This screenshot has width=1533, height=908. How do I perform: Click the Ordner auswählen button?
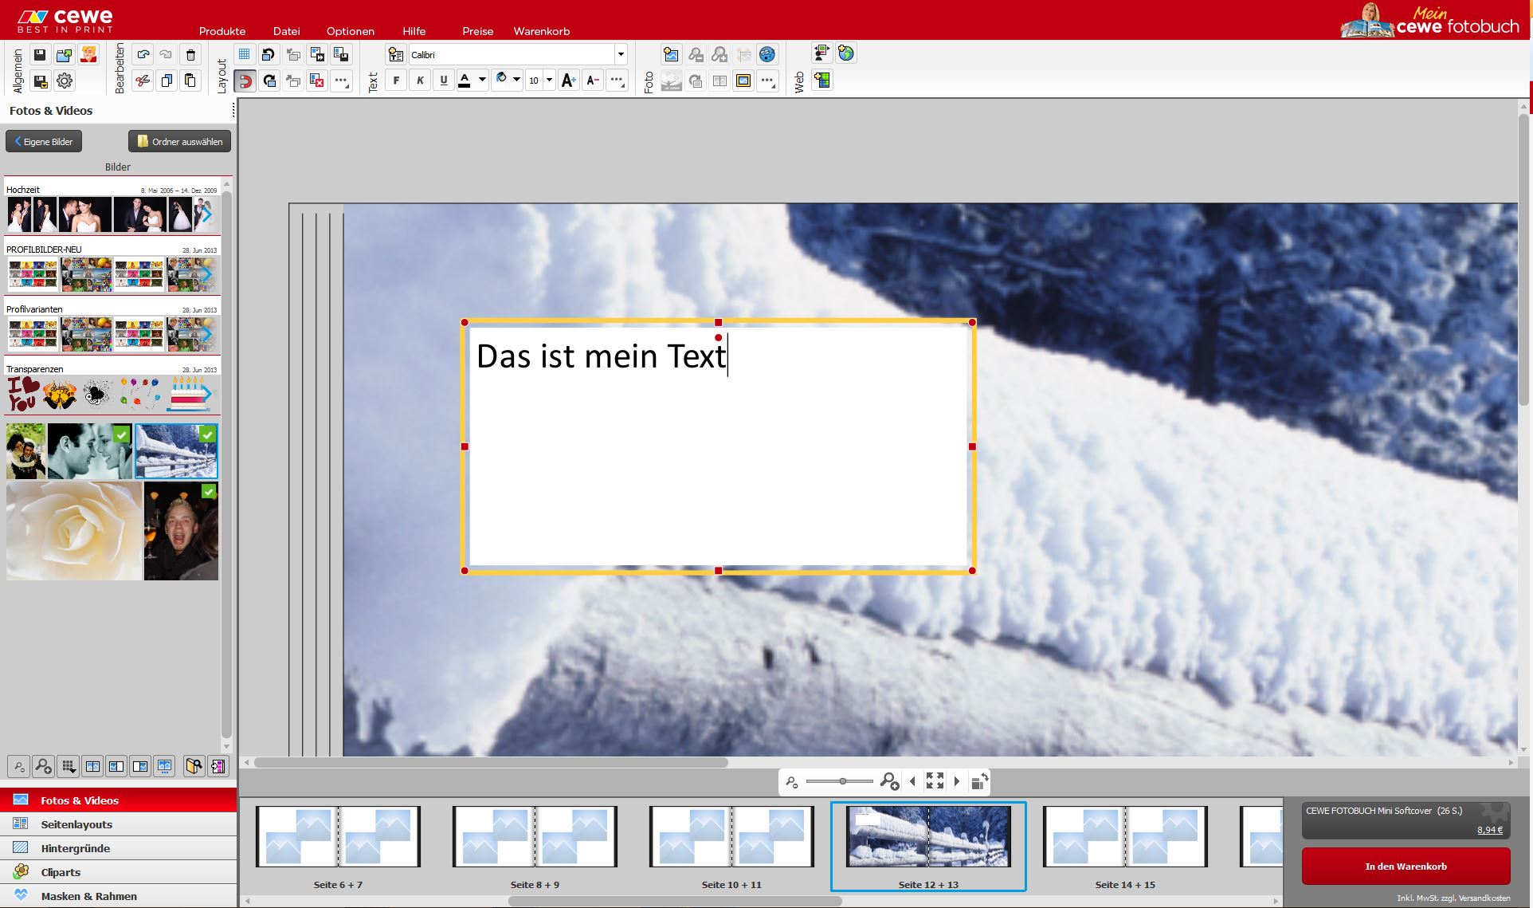[179, 141]
